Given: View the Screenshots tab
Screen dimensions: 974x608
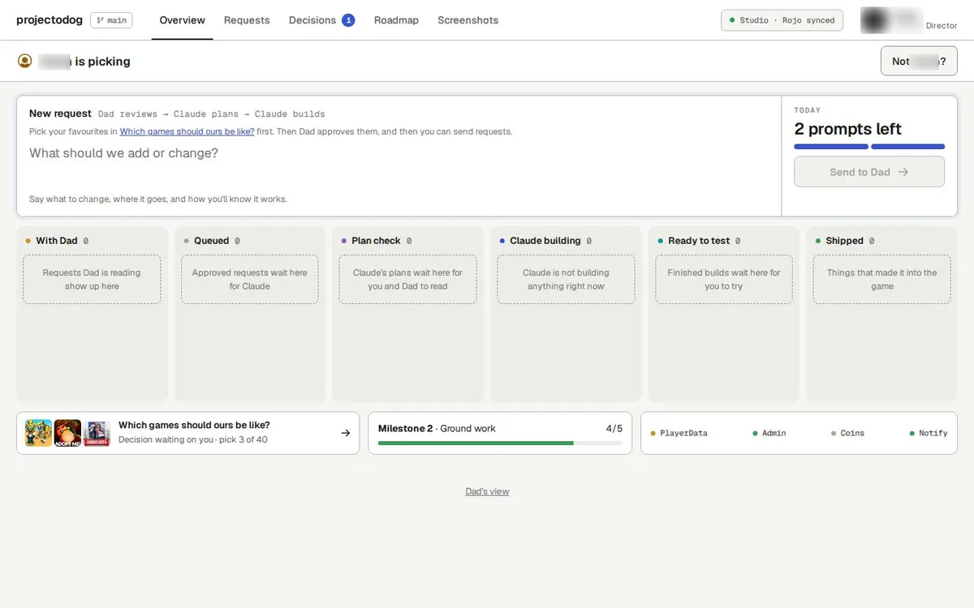Looking at the screenshot, I should click(x=468, y=20).
